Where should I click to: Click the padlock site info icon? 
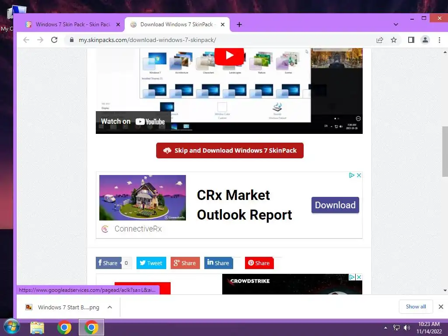click(72, 40)
